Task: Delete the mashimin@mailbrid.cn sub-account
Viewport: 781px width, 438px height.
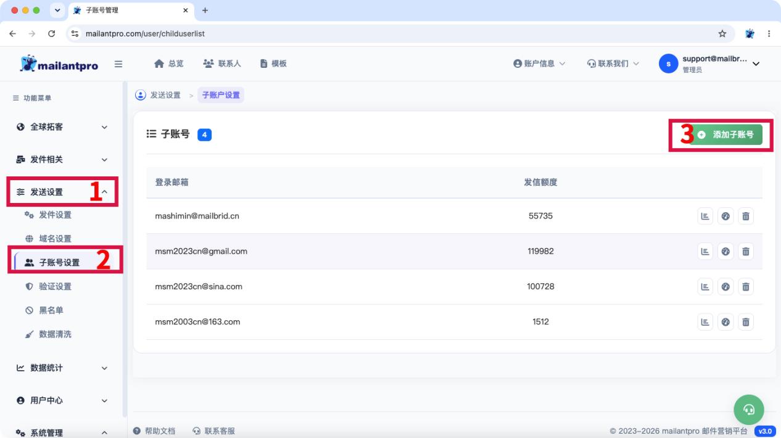Action: (746, 216)
